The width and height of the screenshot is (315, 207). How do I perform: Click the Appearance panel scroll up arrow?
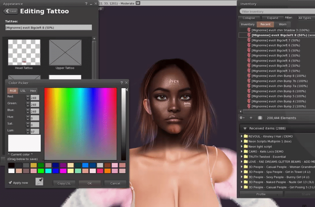coord(94,38)
